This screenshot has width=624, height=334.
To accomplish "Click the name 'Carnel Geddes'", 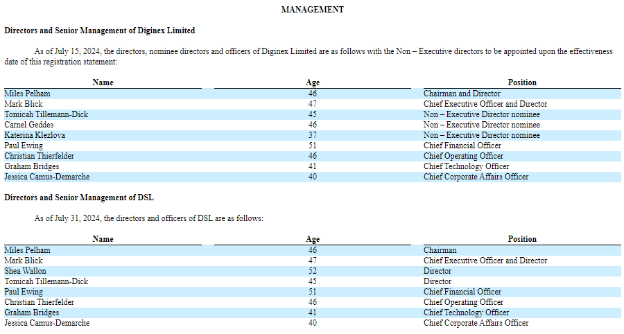I will point(29,125).
